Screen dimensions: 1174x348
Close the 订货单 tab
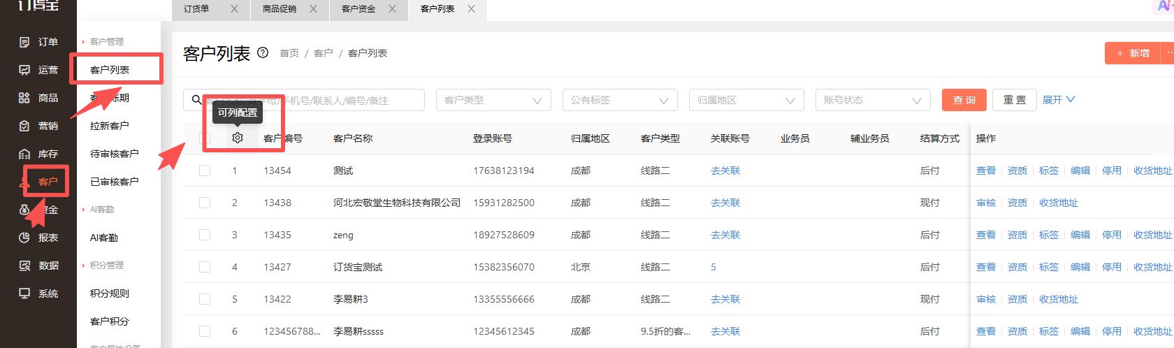pyautogui.click(x=234, y=9)
